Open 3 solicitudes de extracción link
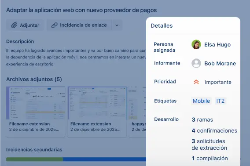The image size is (250, 166). 209,144
